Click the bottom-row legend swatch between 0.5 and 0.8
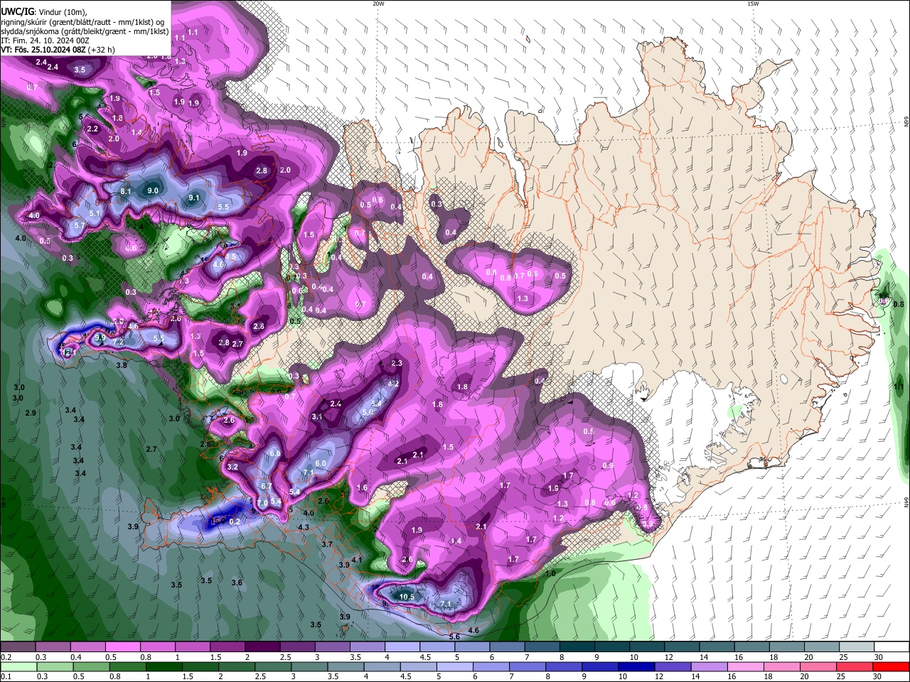Screen dimensions: 910x682 pyautogui.click(x=90, y=666)
